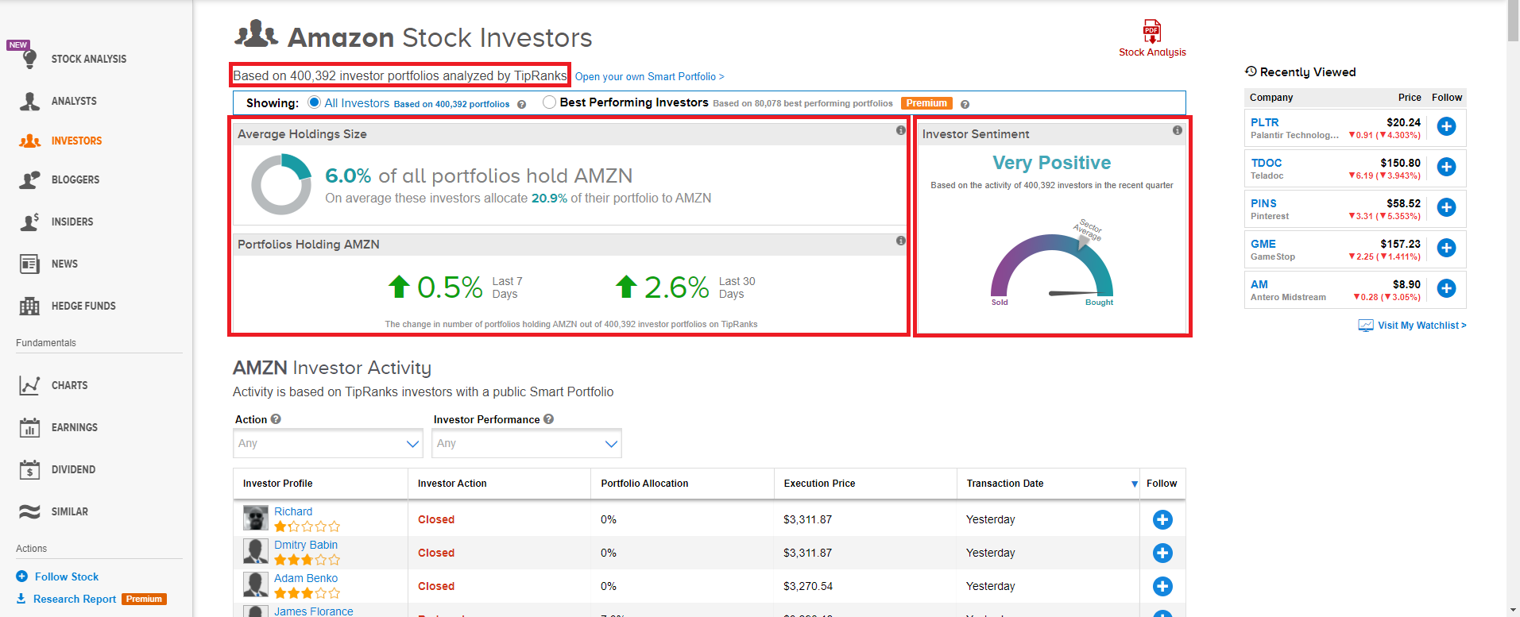
Task: Click the holdings donut chart
Action: (x=281, y=184)
